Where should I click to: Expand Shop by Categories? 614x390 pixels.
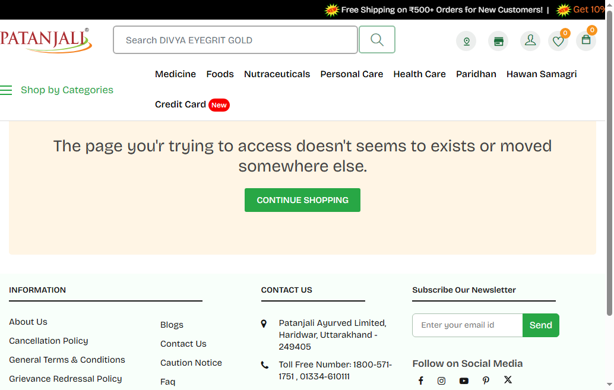coord(67,90)
